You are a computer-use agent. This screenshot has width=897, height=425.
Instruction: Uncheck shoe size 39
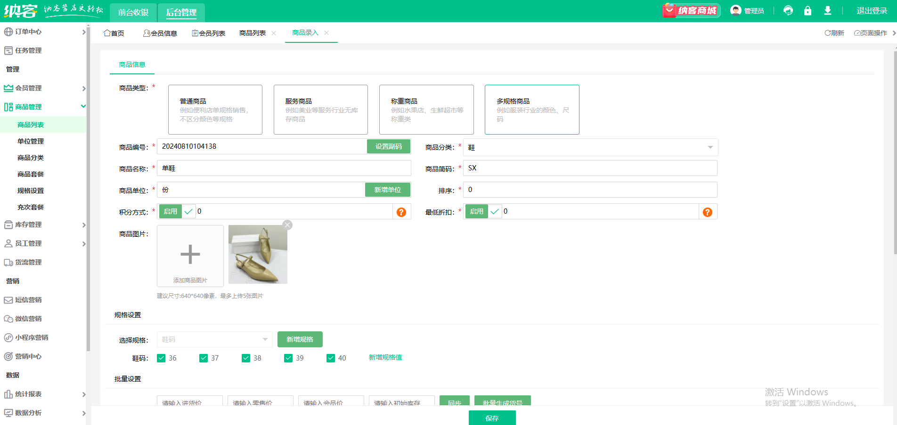pyautogui.click(x=288, y=358)
